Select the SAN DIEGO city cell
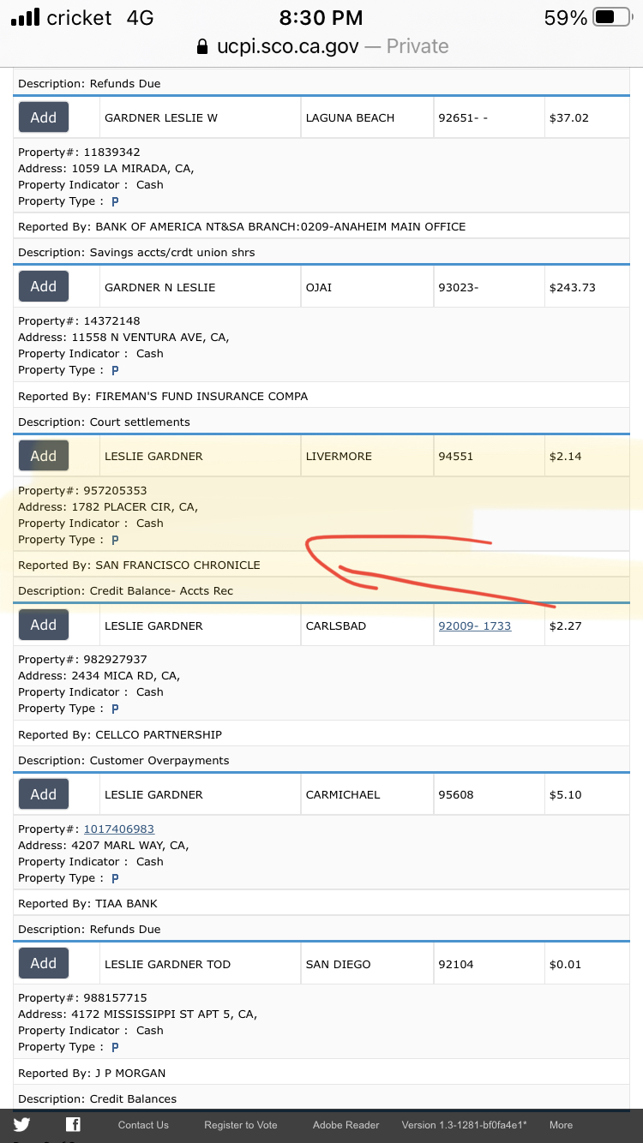Viewport: 643px width, 1143px height. point(366,964)
